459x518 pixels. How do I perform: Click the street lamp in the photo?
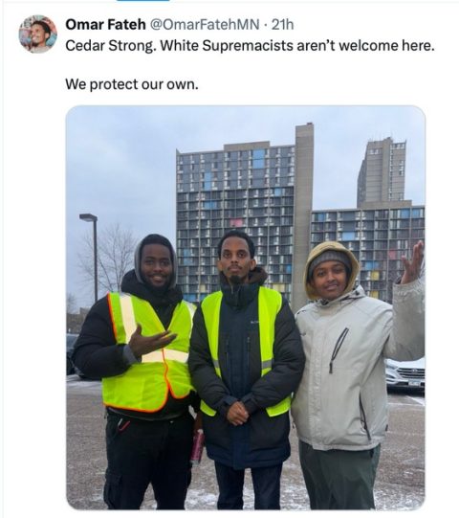click(x=91, y=257)
